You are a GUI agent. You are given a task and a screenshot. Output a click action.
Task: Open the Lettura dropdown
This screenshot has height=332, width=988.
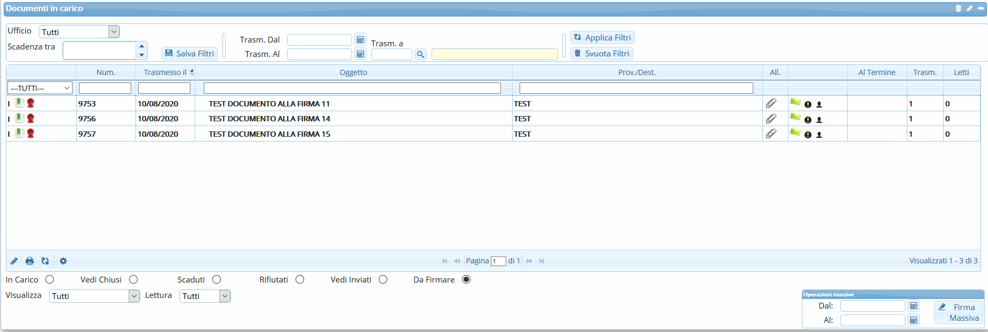[225, 296]
